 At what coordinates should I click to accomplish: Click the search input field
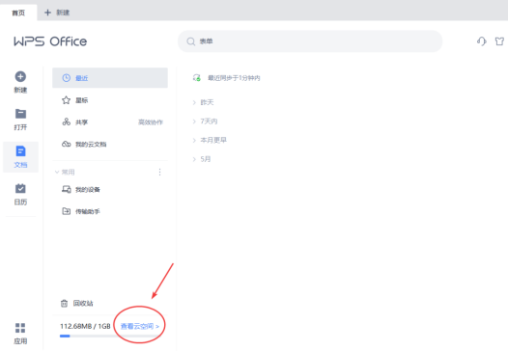[310, 41]
